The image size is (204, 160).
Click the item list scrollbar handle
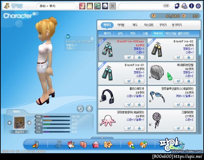[x=200, y=47]
